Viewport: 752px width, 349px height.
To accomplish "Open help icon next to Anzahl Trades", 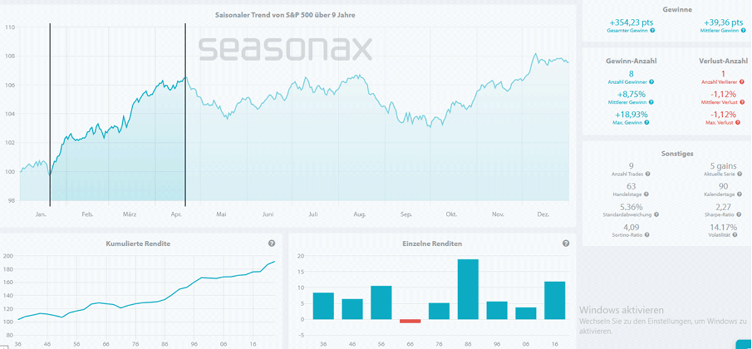I will click(x=648, y=174).
